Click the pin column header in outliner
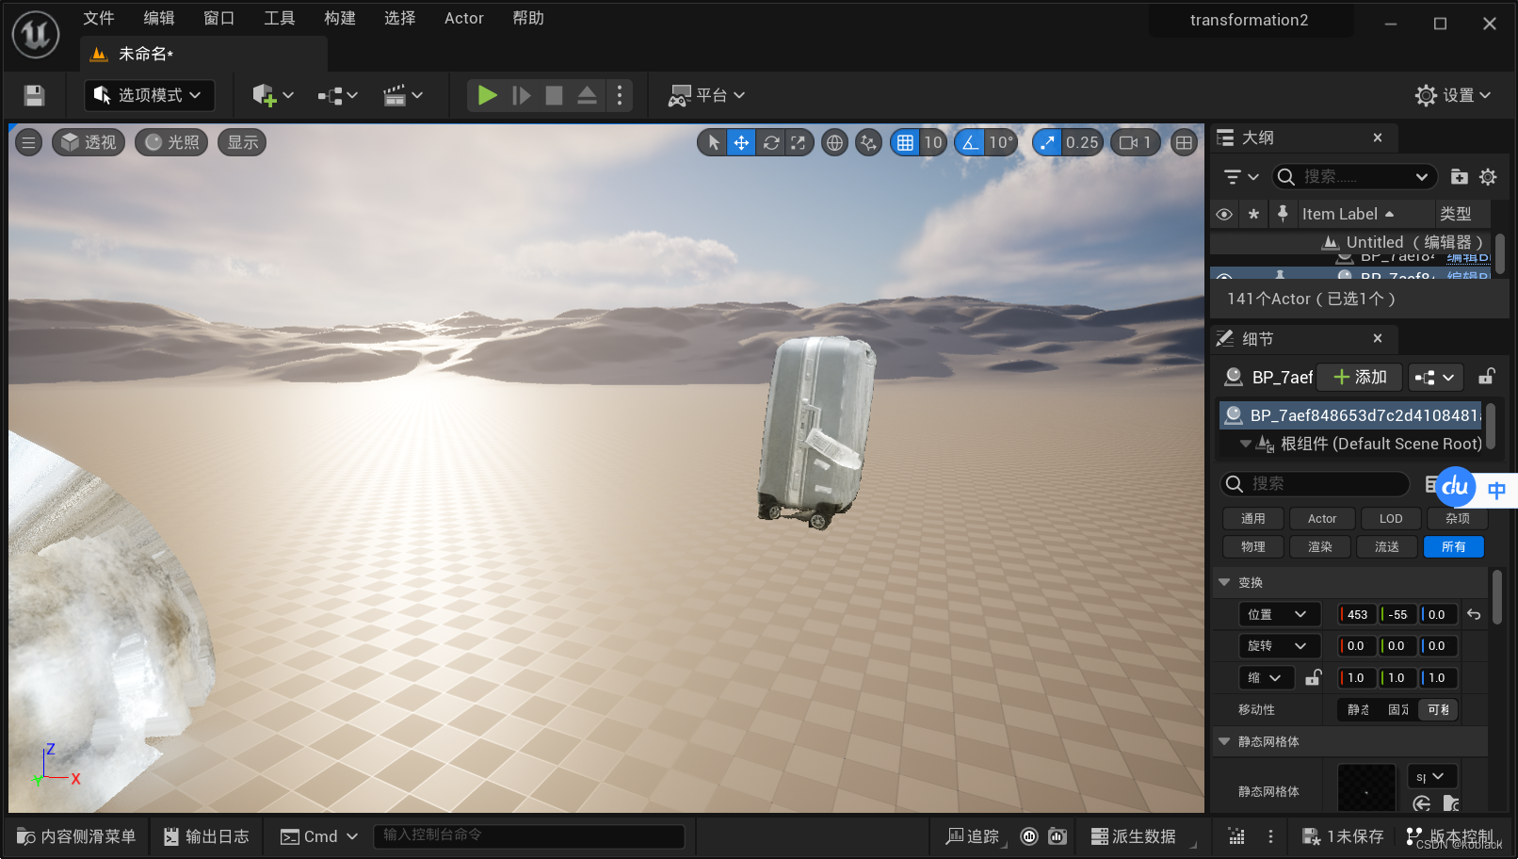This screenshot has height=859, width=1518. (x=1283, y=214)
